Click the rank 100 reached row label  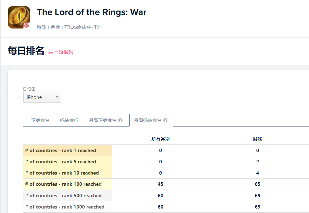[x=63, y=184]
